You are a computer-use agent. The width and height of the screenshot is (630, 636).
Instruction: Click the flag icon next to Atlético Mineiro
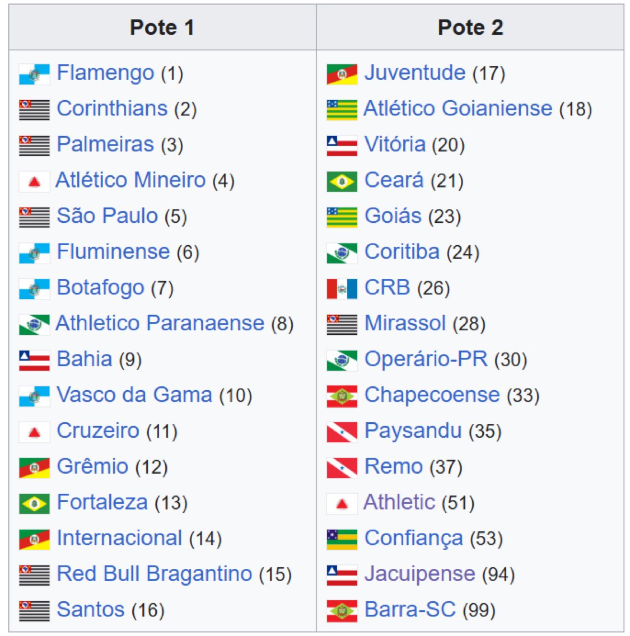34,181
